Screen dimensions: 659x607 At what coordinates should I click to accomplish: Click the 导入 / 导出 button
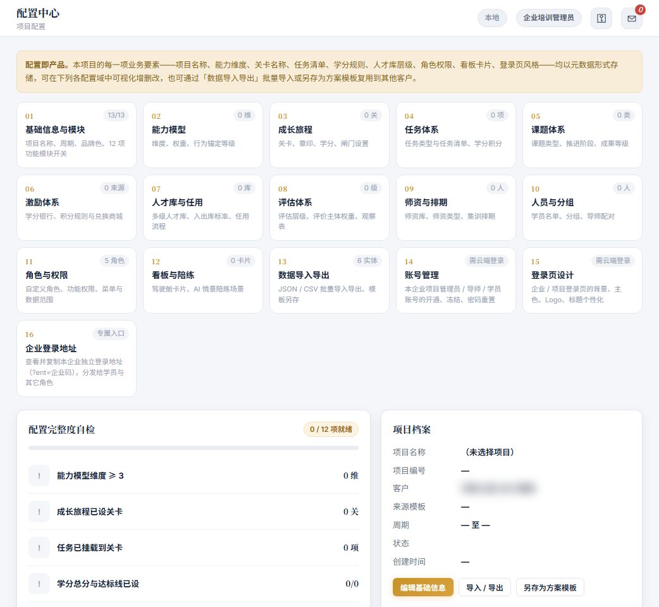point(484,587)
